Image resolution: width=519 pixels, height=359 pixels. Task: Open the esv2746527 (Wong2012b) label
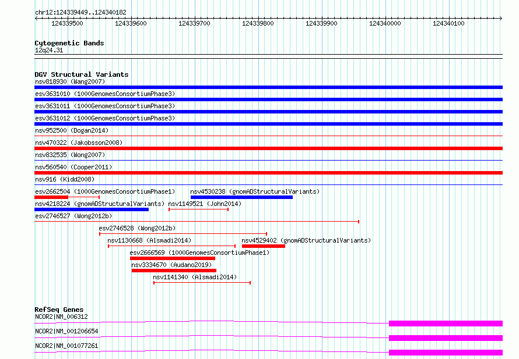[73, 216]
